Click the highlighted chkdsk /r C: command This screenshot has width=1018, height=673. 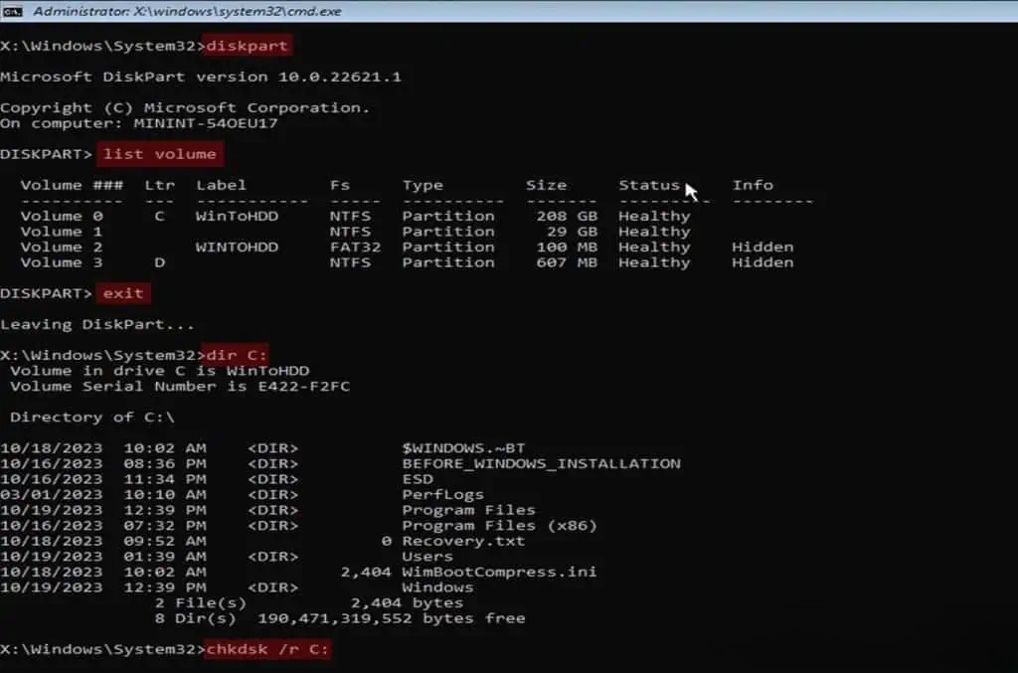click(266, 649)
